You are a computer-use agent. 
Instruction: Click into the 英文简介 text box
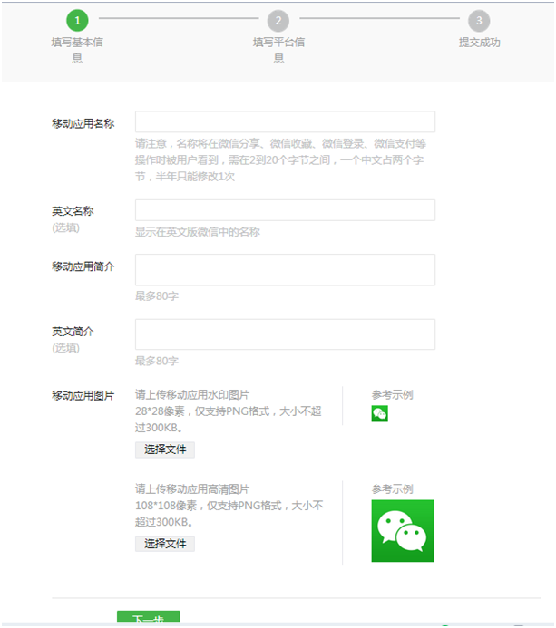pyautogui.click(x=285, y=334)
